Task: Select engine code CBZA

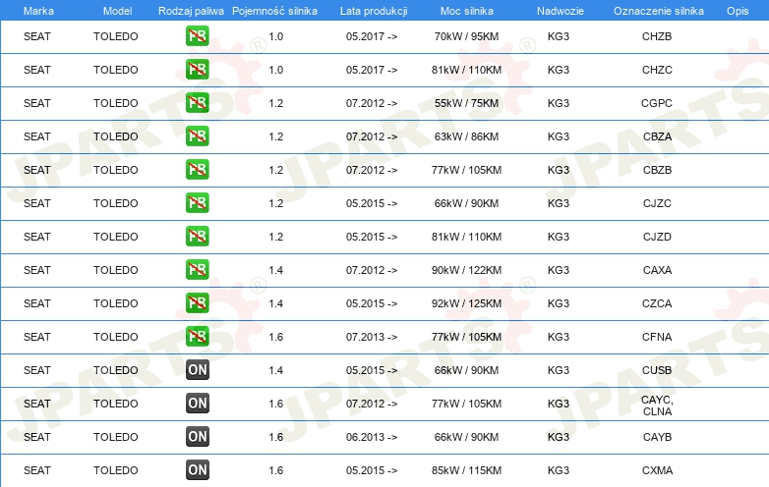Action: (657, 136)
